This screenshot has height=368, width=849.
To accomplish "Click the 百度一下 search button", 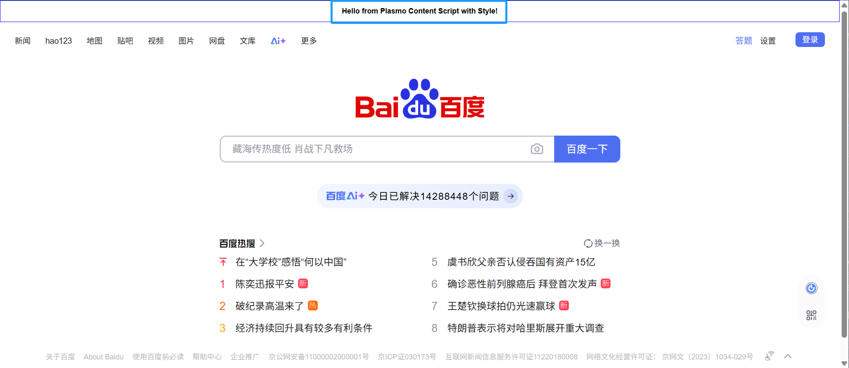I will [587, 149].
